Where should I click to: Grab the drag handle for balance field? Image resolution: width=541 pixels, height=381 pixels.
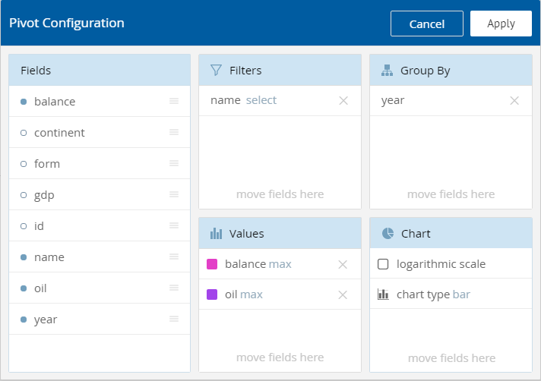coord(174,101)
